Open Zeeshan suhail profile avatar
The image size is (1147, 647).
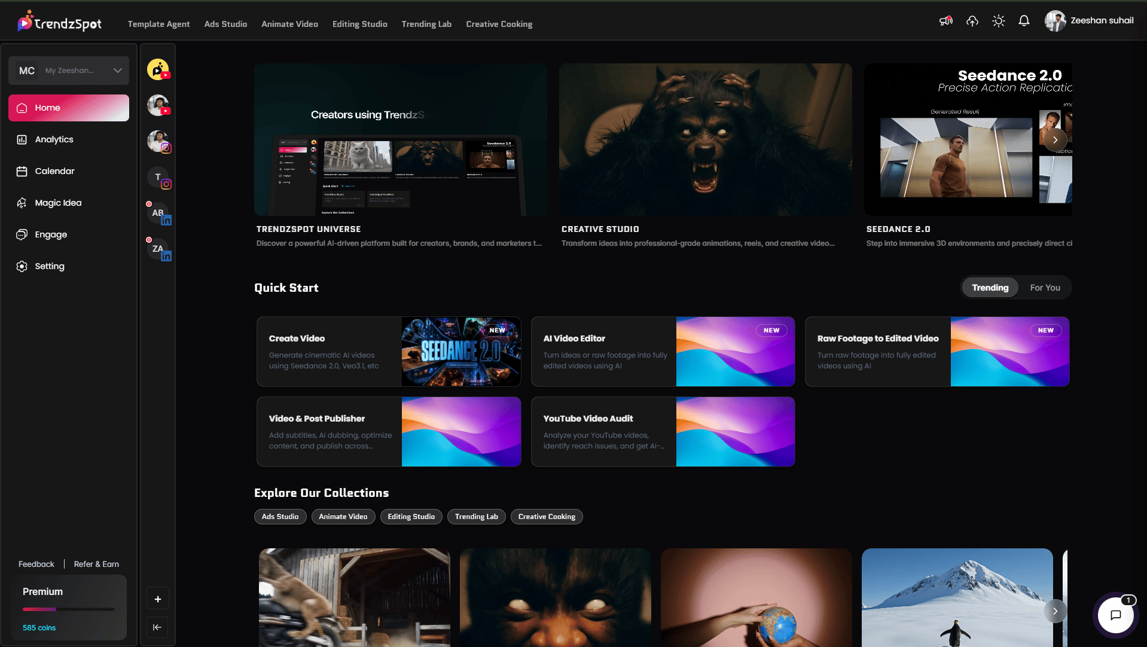point(1055,21)
